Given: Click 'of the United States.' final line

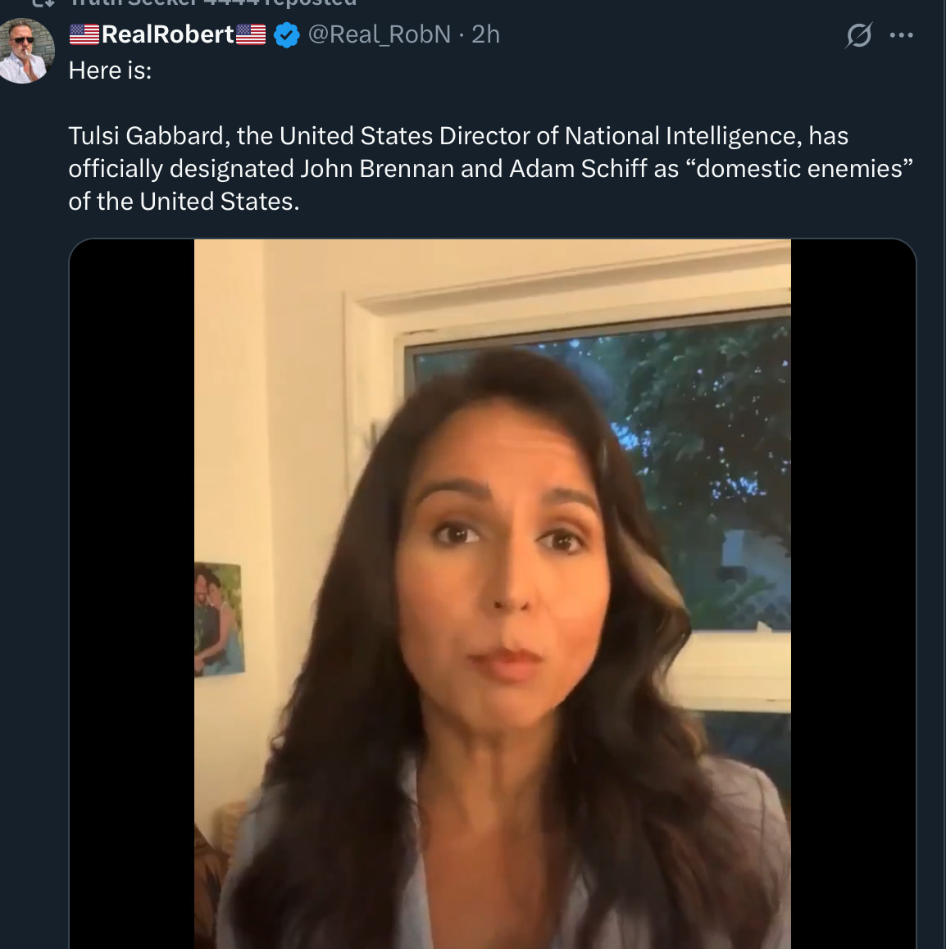Looking at the screenshot, I should click(x=184, y=202).
